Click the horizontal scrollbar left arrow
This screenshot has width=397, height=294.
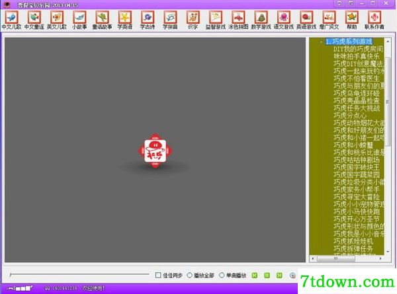pos(313,258)
